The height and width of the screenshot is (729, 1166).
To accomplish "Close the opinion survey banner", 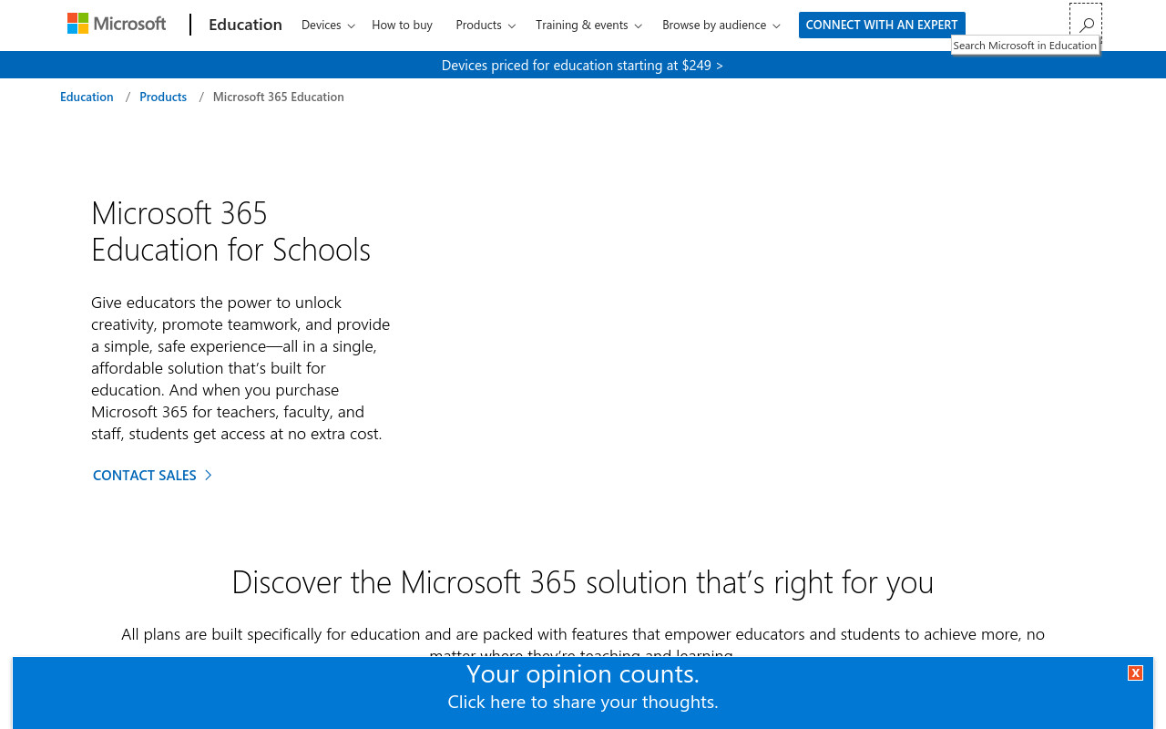I will click(1135, 673).
